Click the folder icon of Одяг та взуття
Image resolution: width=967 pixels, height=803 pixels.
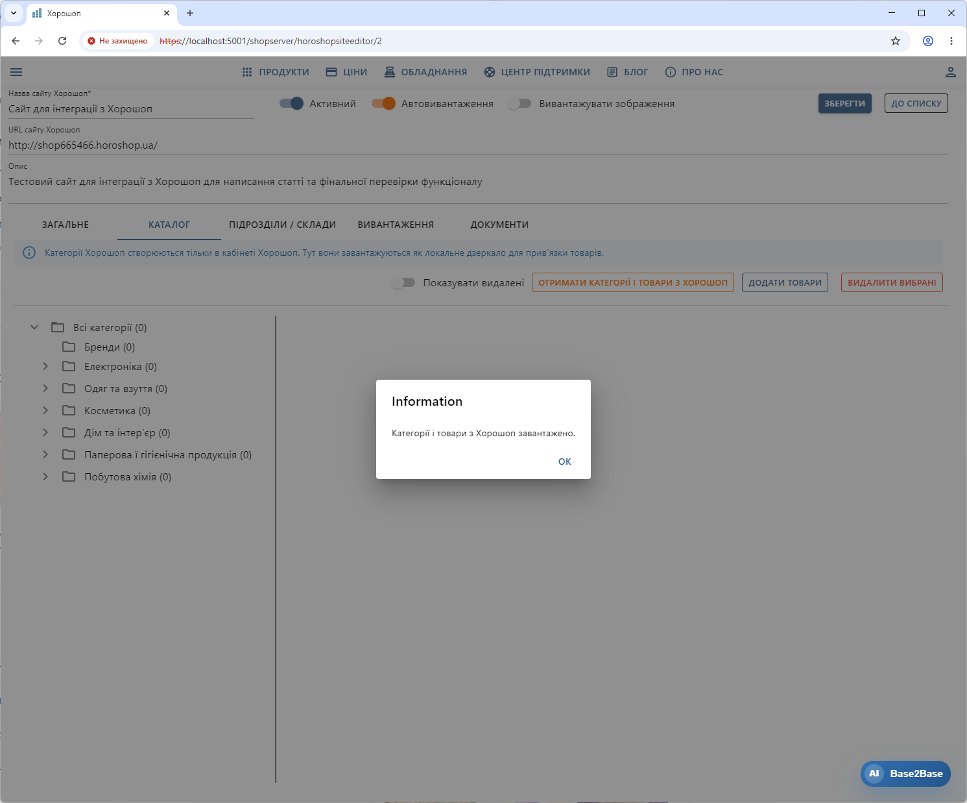(x=69, y=388)
